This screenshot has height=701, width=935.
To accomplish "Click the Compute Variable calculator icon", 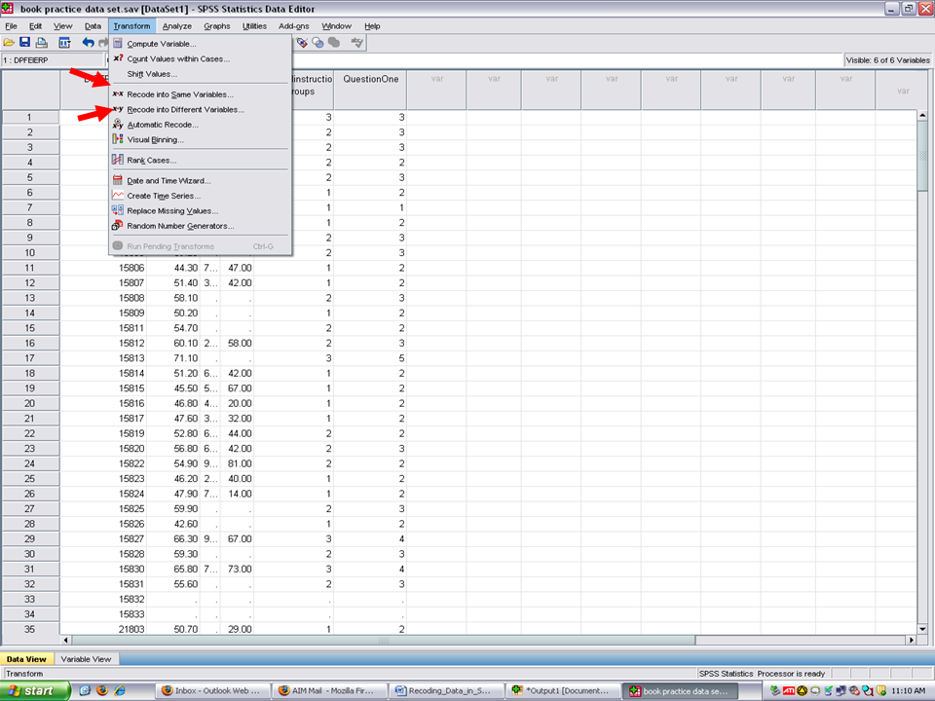I will point(118,44).
